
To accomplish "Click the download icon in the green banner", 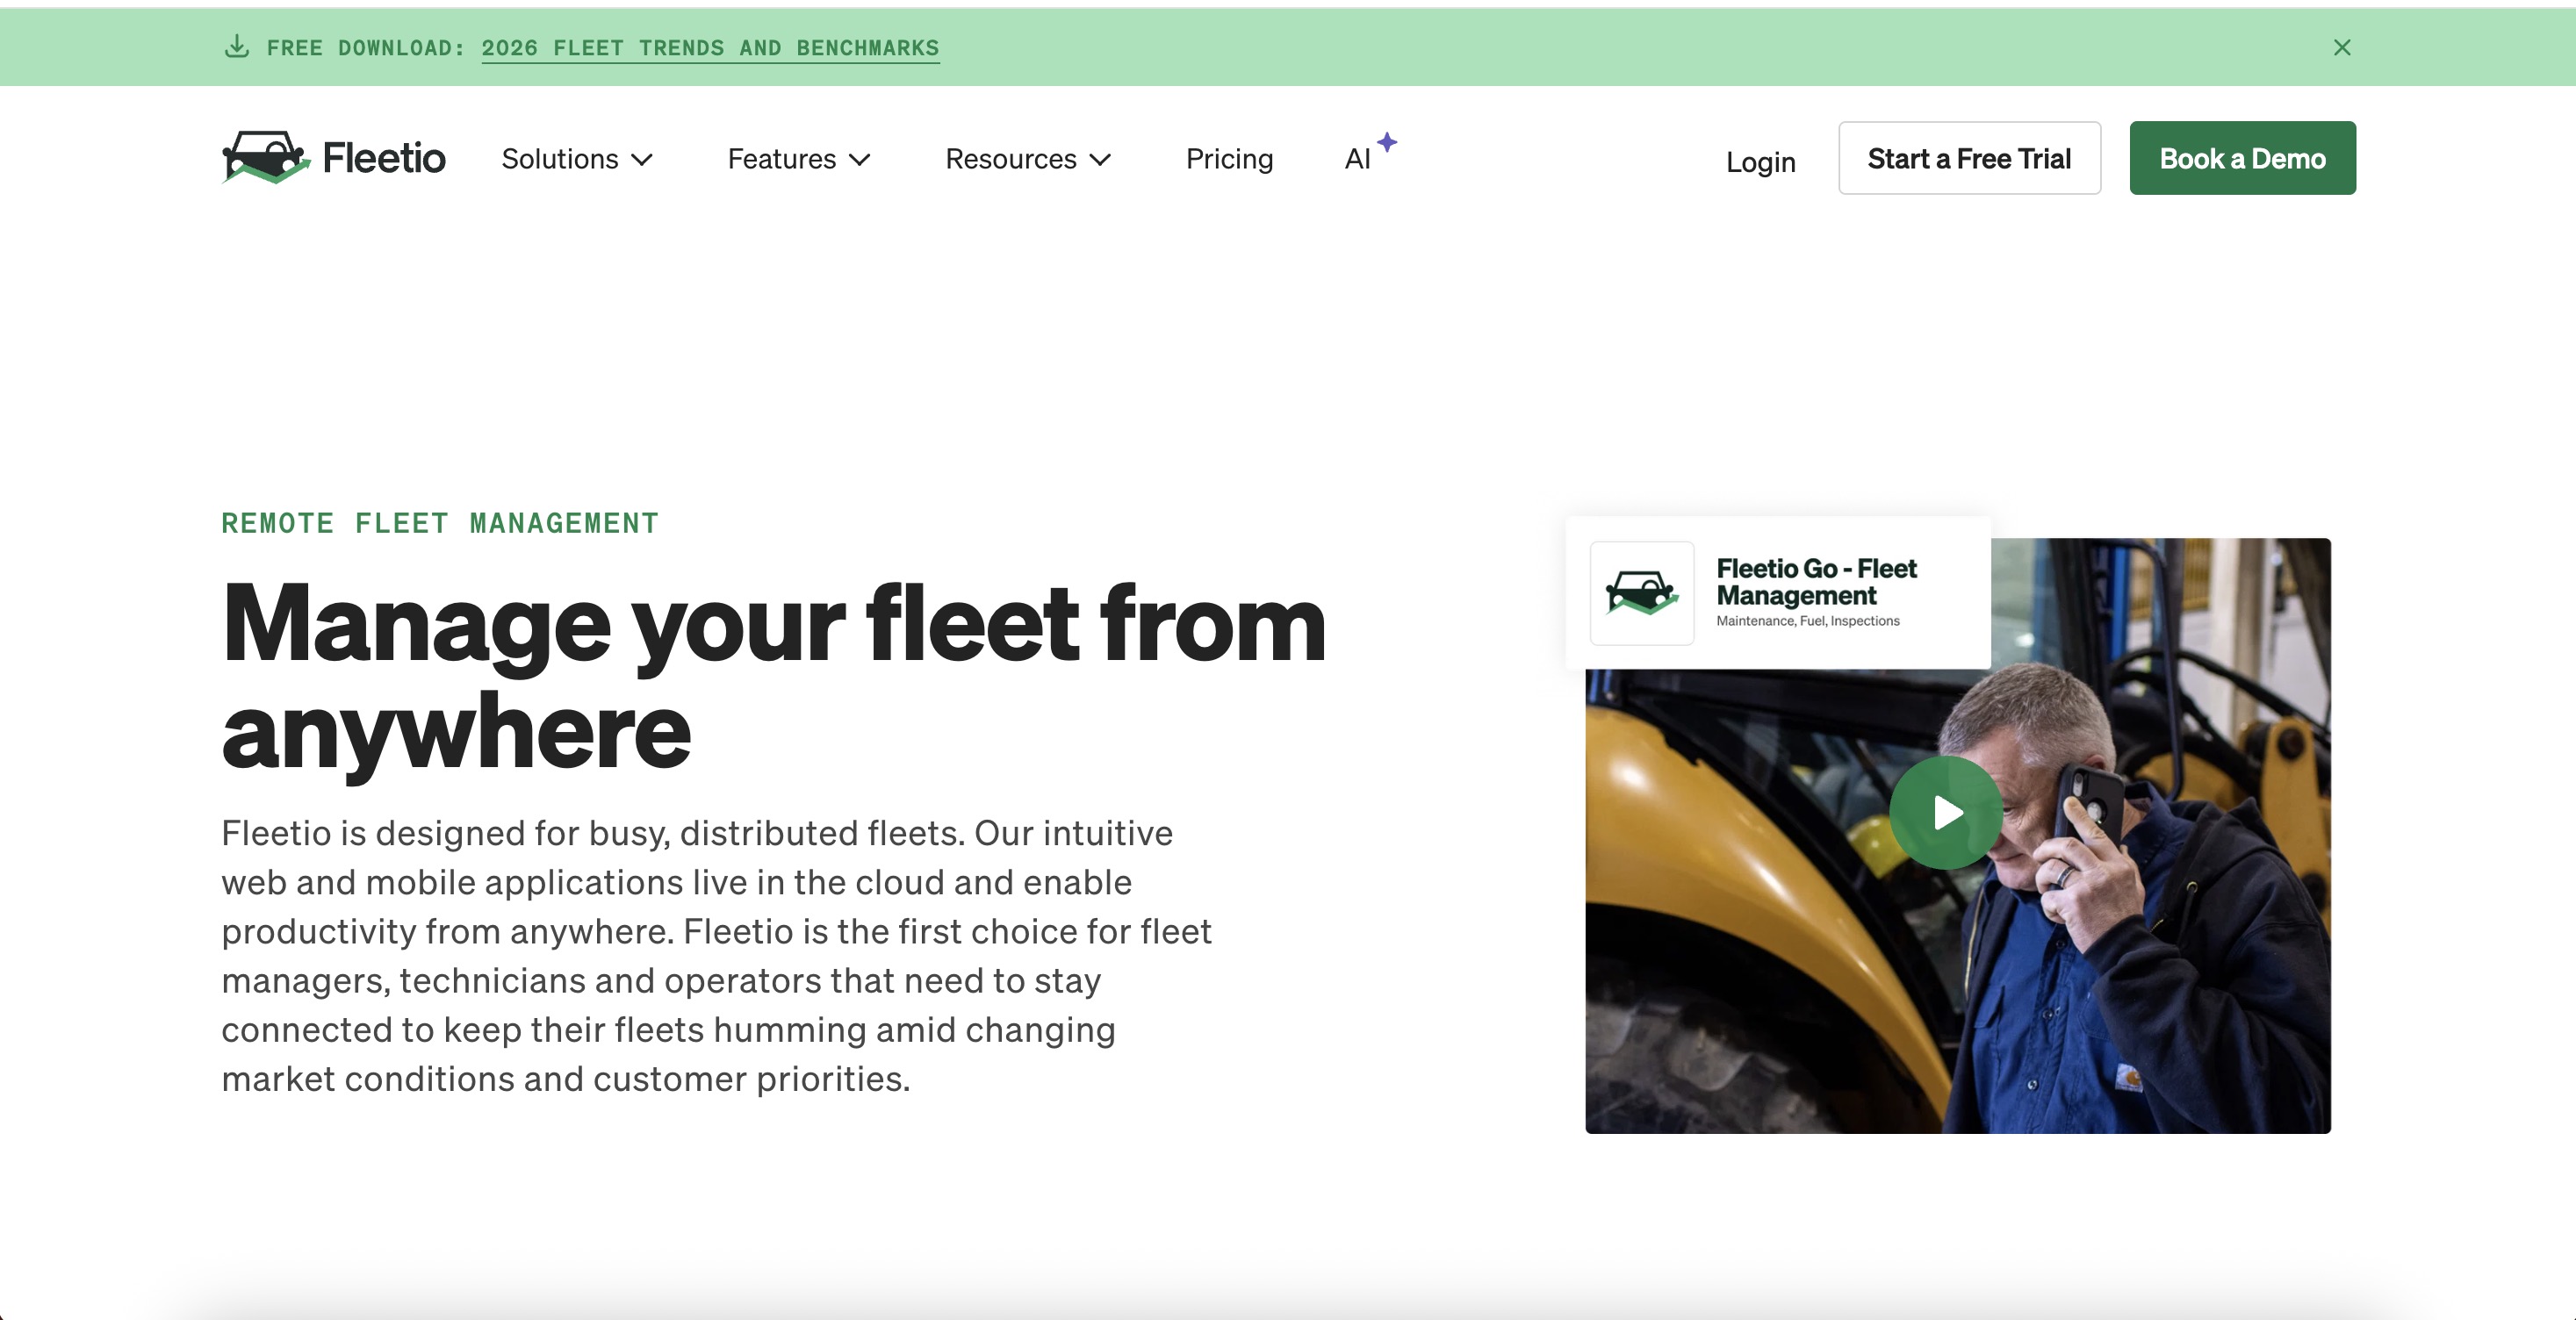I will [x=237, y=46].
